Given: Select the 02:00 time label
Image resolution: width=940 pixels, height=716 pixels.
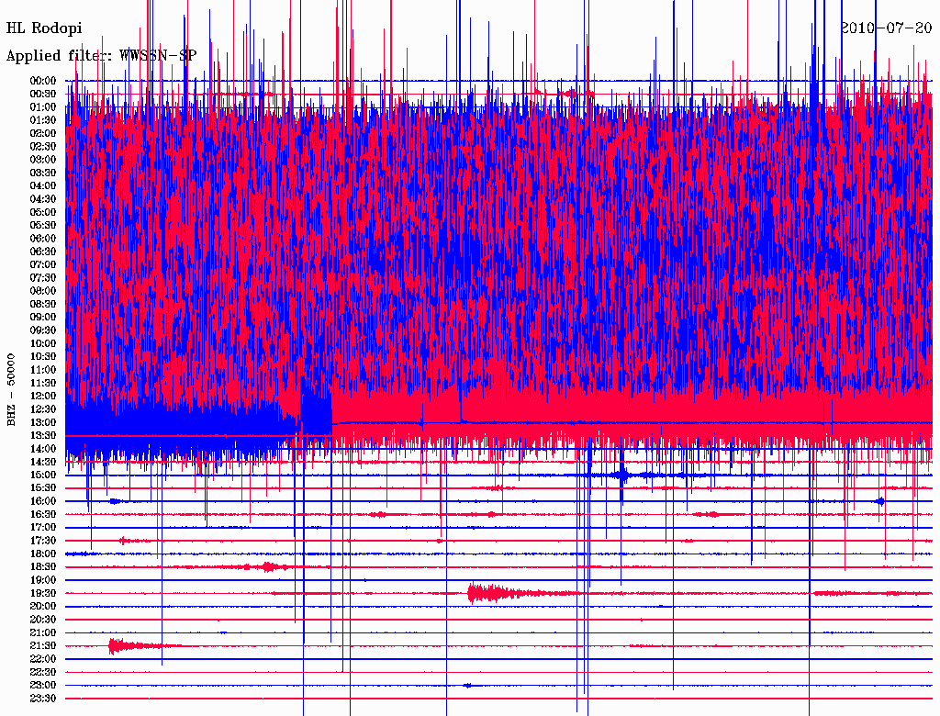Looking at the screenshot, I should 43,133.
